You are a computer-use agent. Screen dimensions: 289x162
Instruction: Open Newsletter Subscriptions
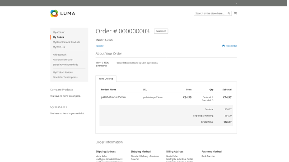(65, 77)
